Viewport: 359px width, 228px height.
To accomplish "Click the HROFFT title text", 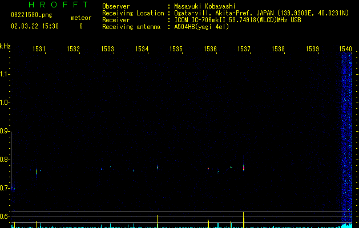I will (x=58, y=5).
